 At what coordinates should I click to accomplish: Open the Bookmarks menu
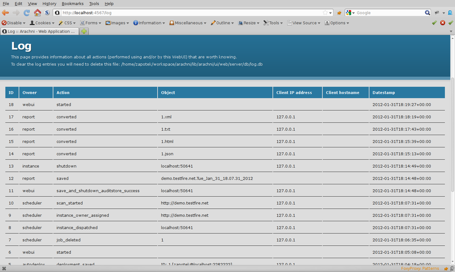point(72,4)
